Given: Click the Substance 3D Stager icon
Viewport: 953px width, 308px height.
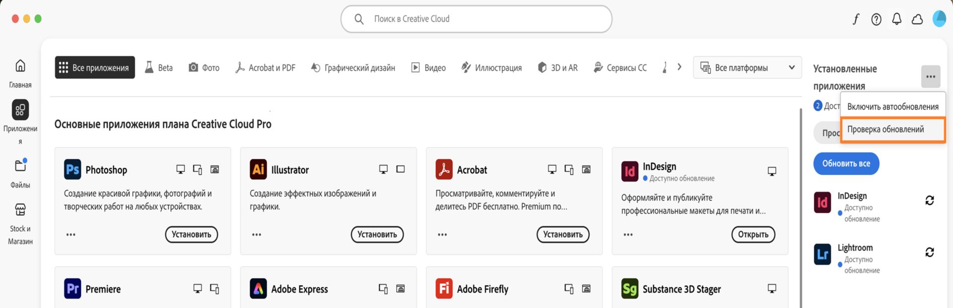Looking at the screenshot, I should click(629, 289).
